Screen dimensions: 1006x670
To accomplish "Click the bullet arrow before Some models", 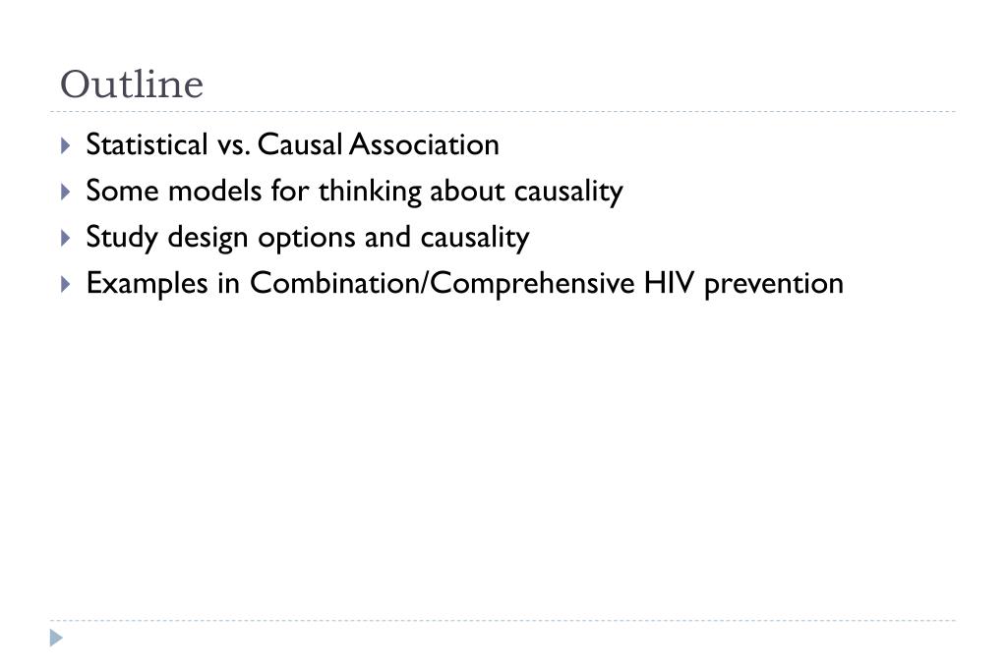I will 65,192.
